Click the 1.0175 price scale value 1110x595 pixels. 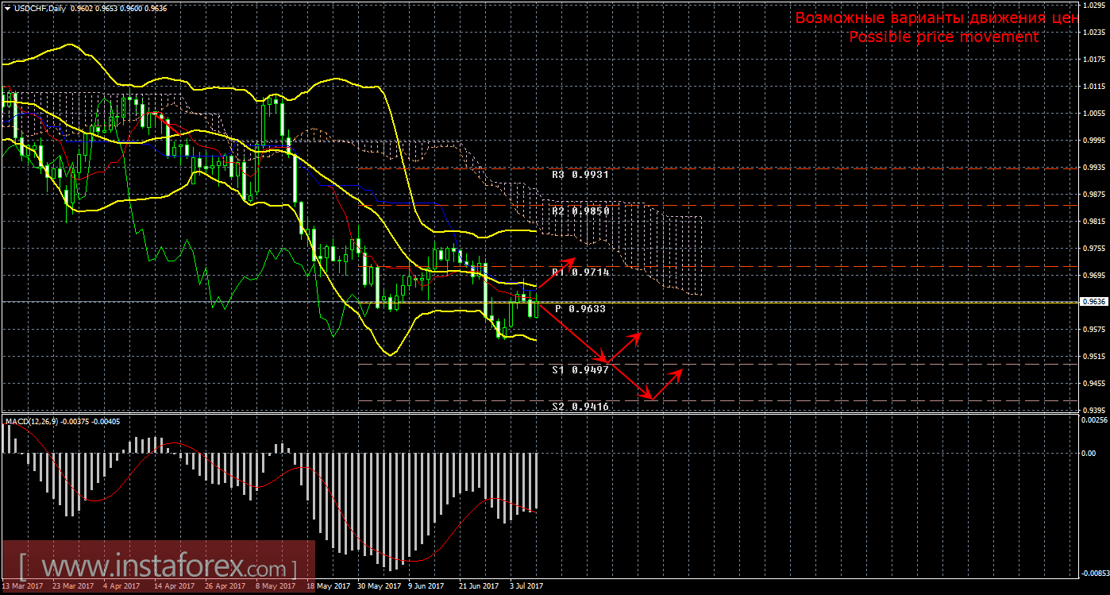(1093, 59)
